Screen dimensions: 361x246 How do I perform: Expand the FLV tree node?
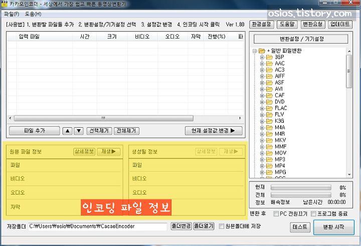(x=262, y=115)
